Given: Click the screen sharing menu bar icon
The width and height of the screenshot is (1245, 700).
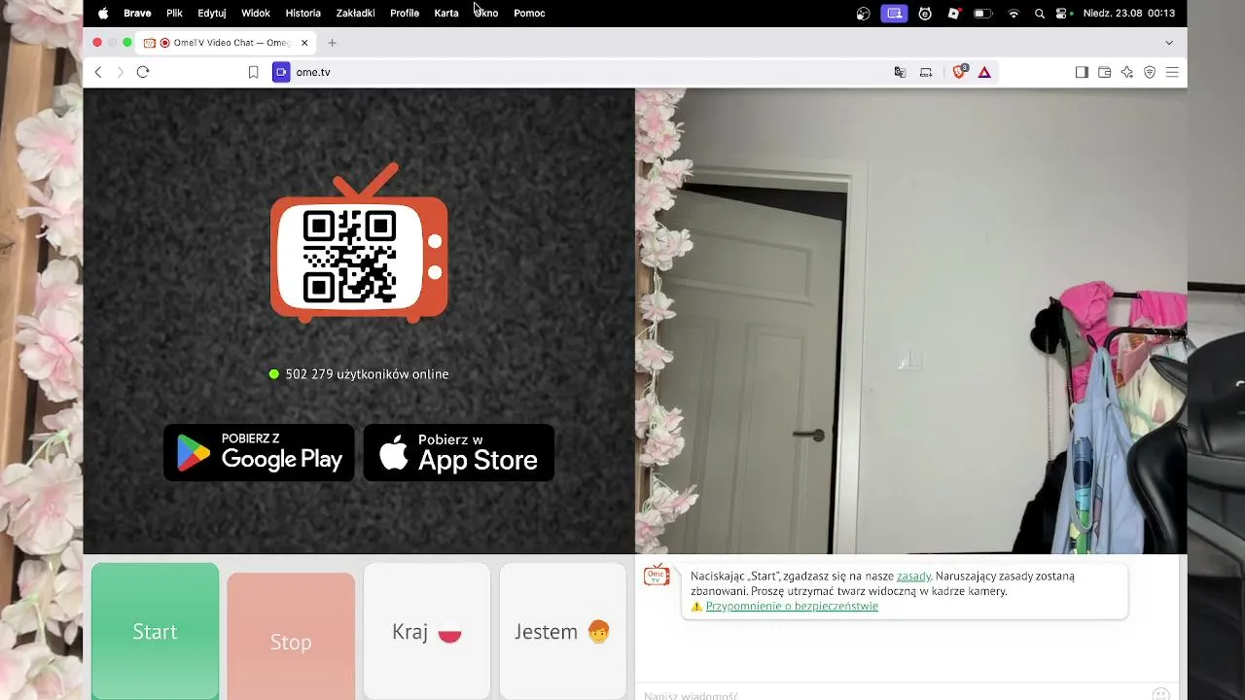Looking at the screenshot, I should [894, 14].
